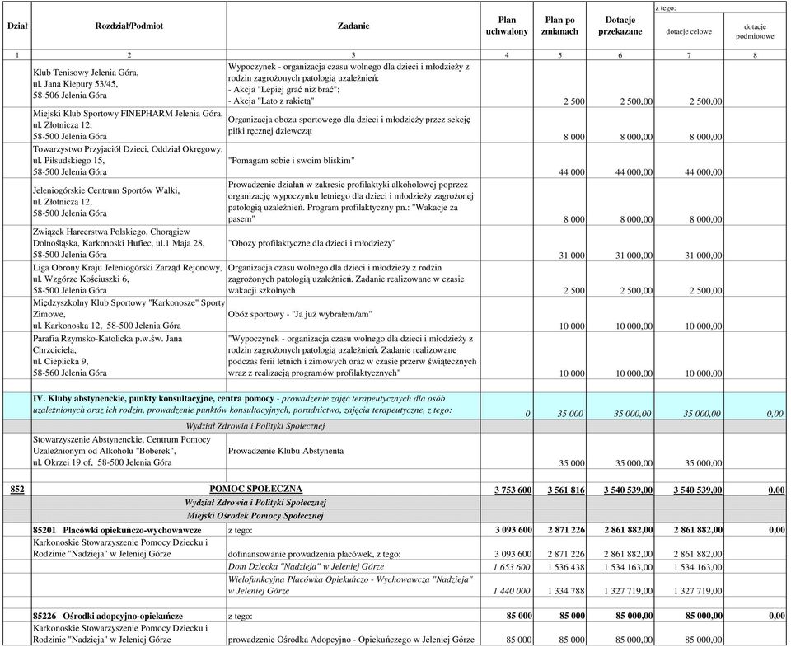
Task: Select 'Stowarzyszenie Abstynenckie' entity cell
Action: pos(129,451)
